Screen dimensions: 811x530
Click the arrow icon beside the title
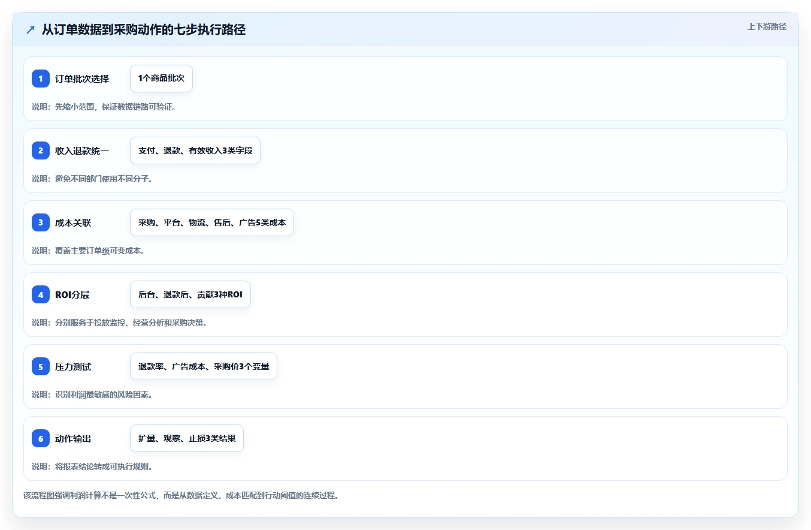click(x=31, y=29)
